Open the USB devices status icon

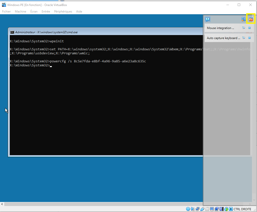202,209
